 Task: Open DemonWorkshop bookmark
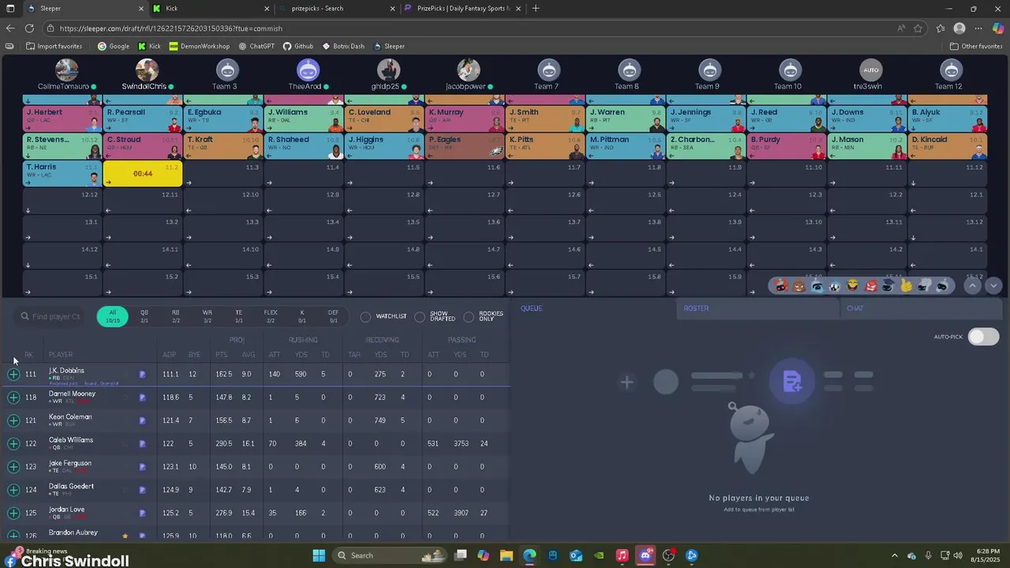click(200, 47)
